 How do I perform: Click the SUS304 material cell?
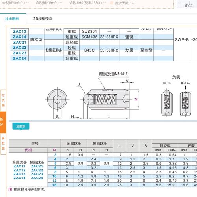[89, 32]
